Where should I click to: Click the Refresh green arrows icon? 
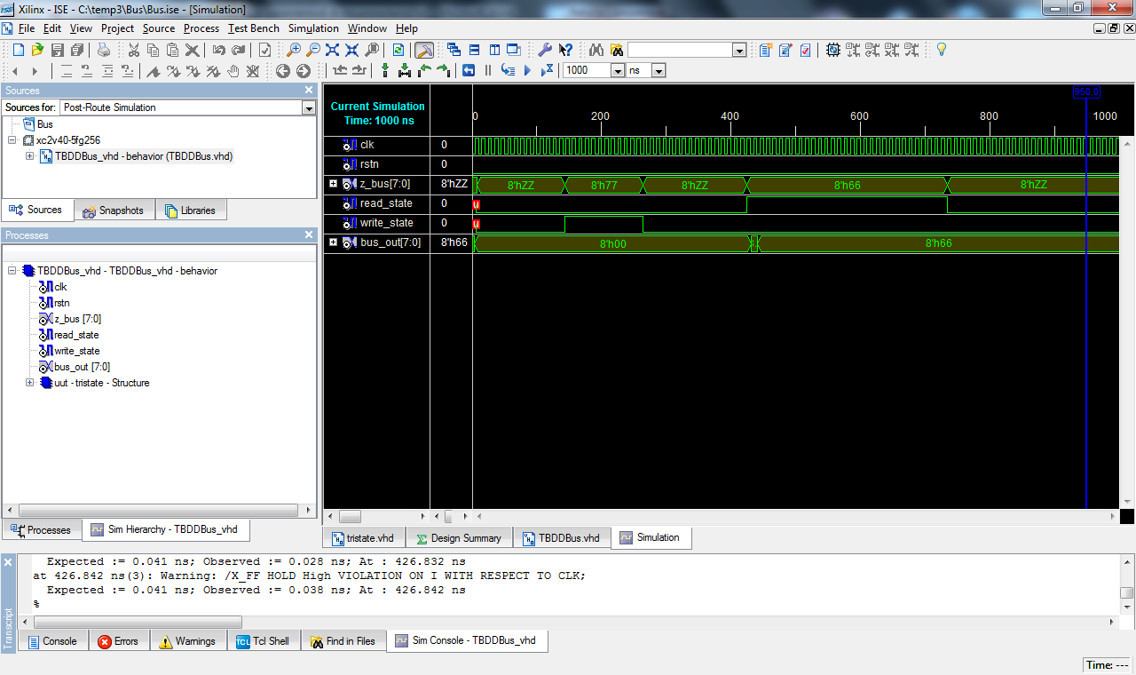point(398,50)
